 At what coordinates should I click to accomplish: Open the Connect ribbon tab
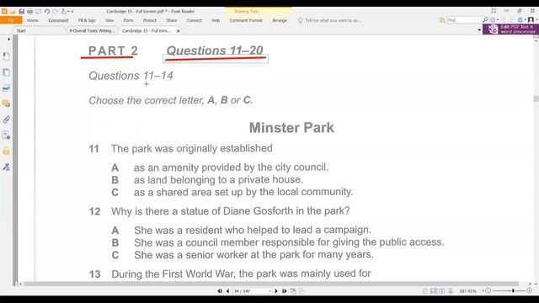(195, 20)
